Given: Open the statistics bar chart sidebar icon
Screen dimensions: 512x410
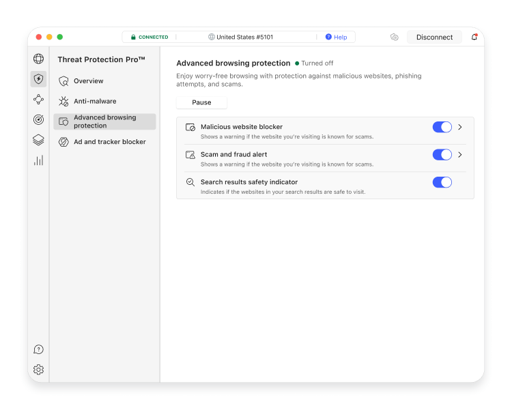Looking at the screenshot, I should pyautogui.click(x=38, y=160).
